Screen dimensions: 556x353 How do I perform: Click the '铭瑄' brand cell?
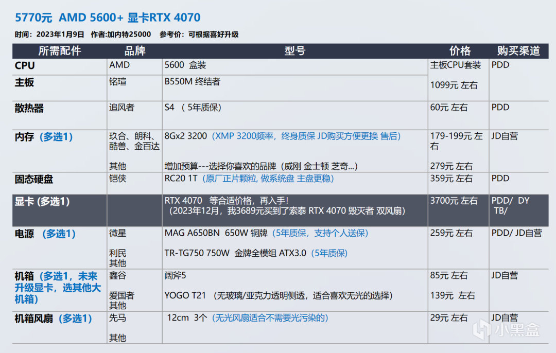[118, 81]
